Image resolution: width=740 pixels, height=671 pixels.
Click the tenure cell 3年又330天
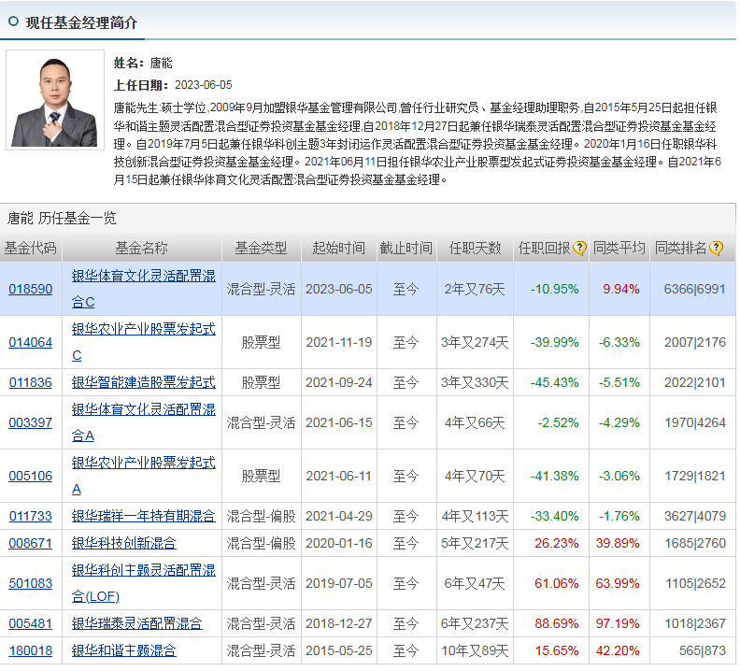point(475,382)
